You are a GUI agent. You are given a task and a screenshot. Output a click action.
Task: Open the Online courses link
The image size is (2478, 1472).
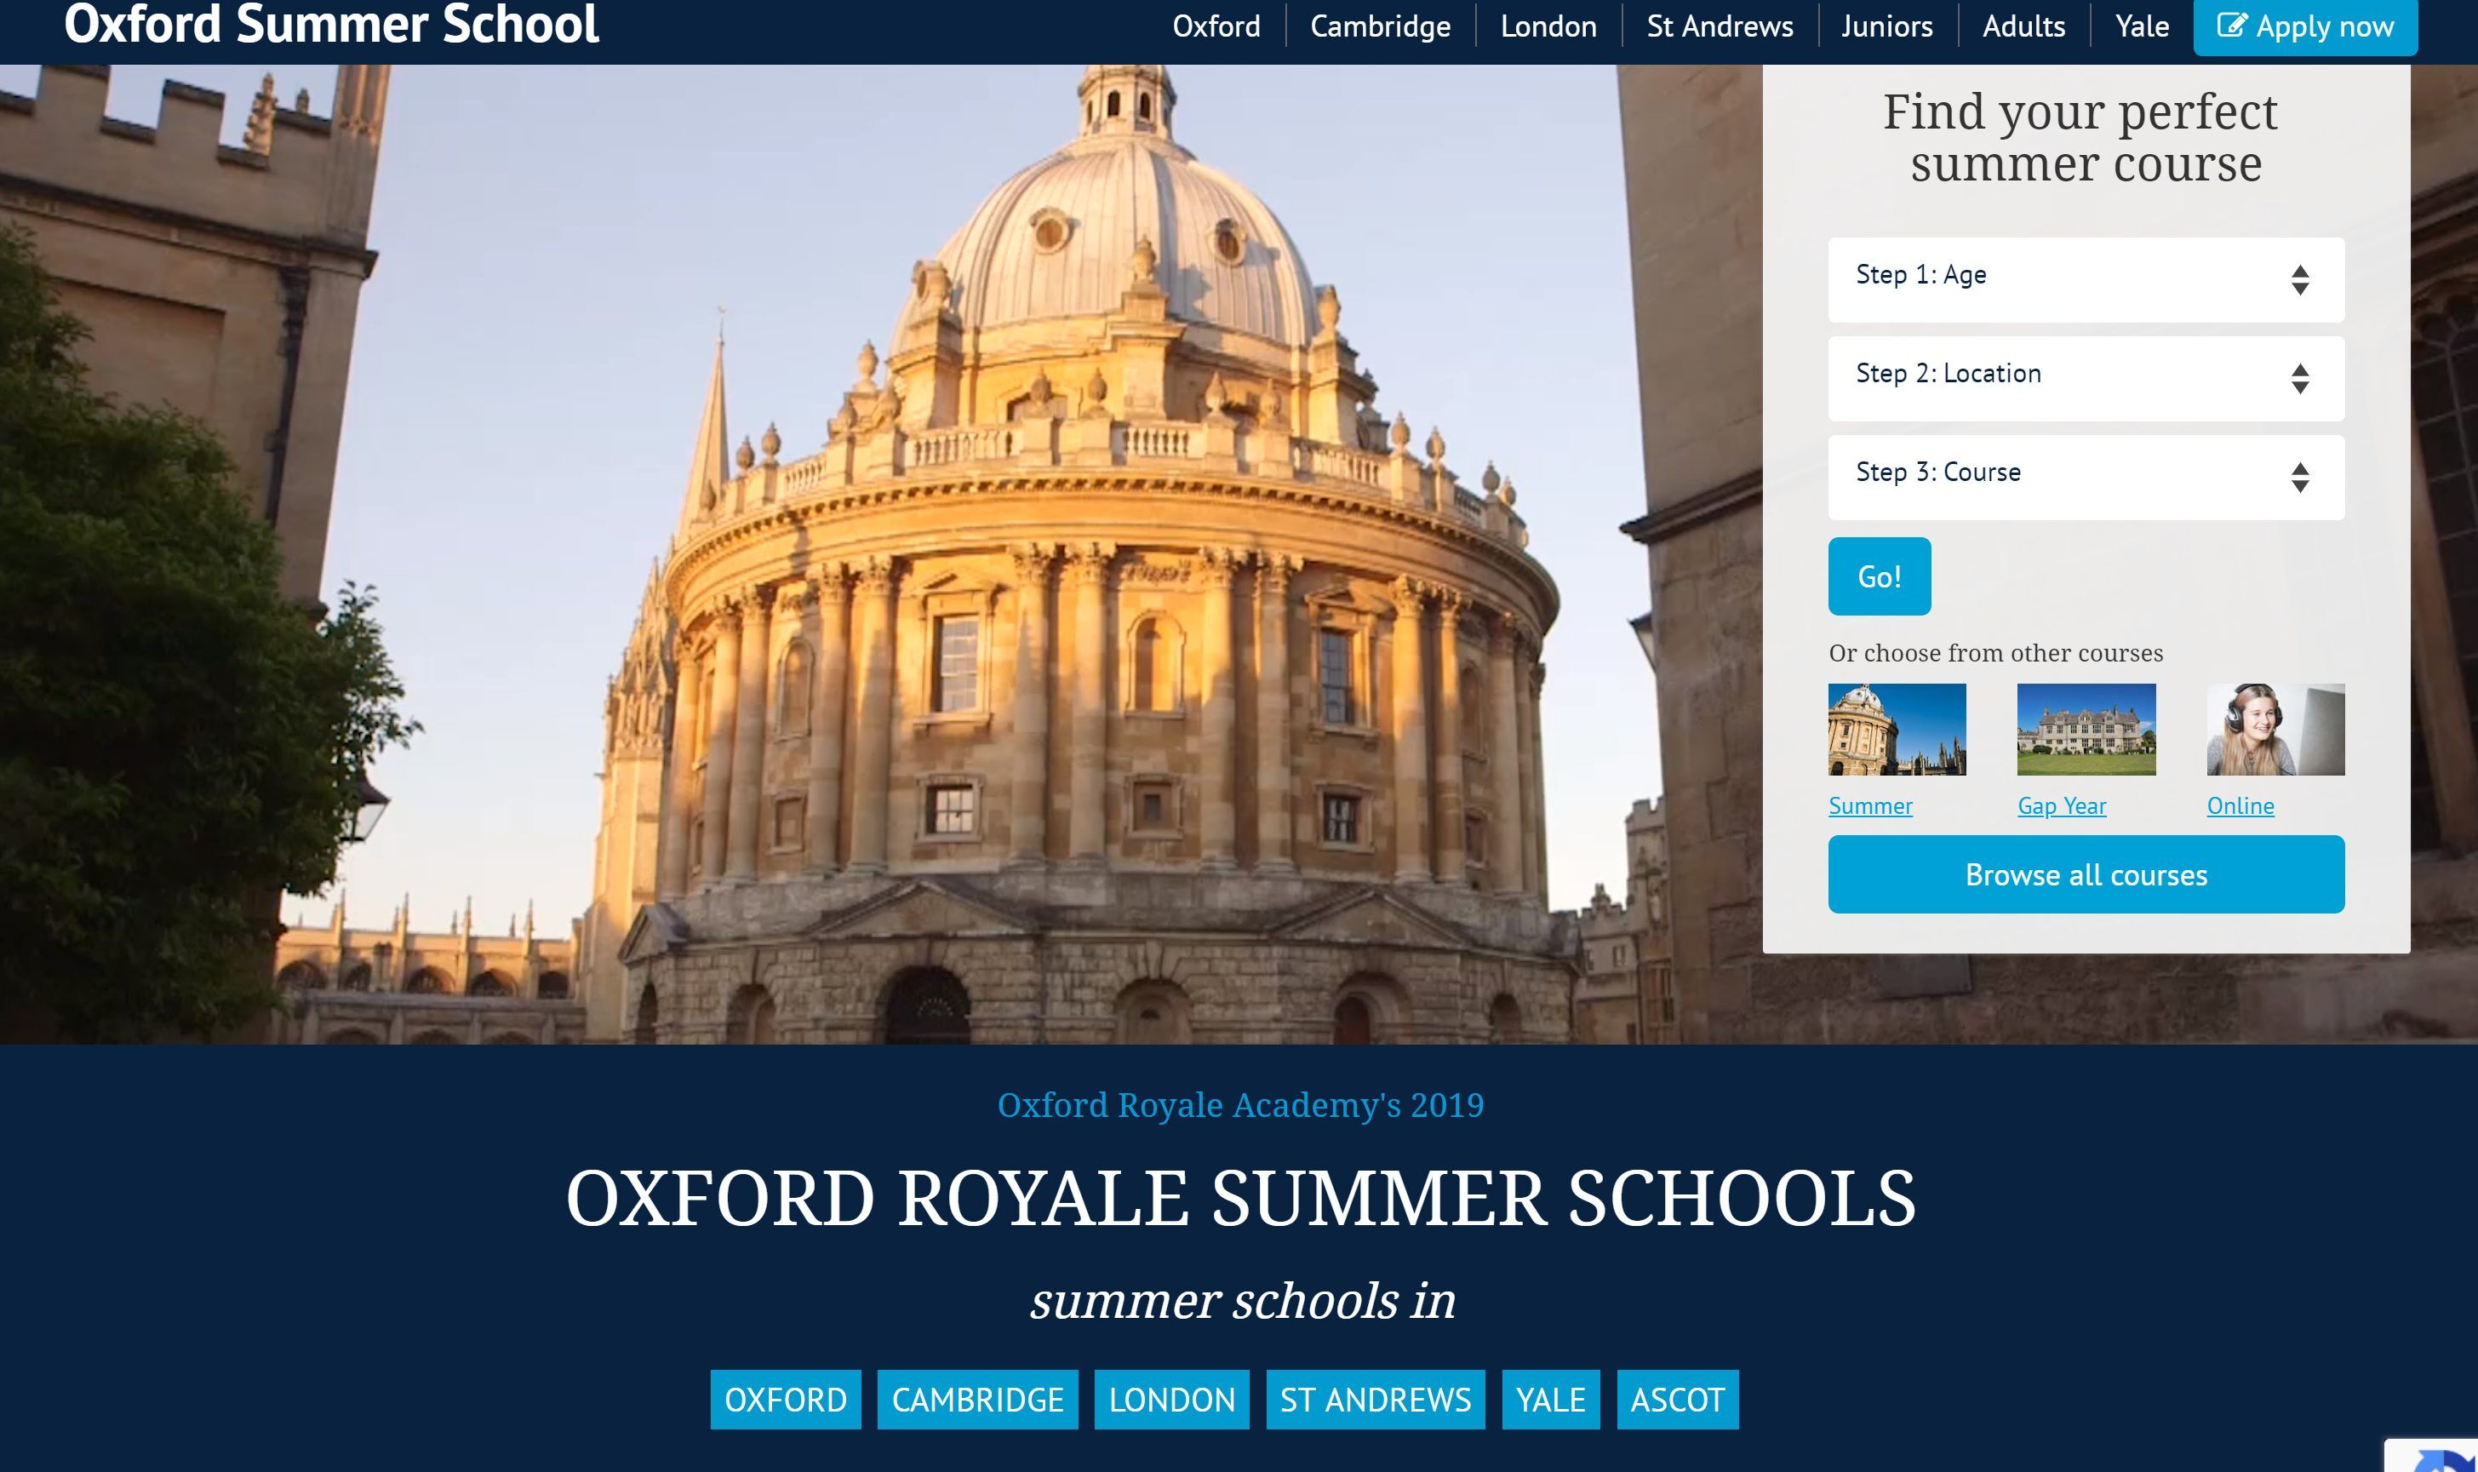click(2239, 805)
